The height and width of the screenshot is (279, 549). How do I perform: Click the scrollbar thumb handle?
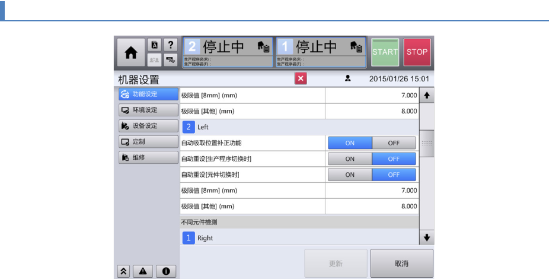point(426,143)
